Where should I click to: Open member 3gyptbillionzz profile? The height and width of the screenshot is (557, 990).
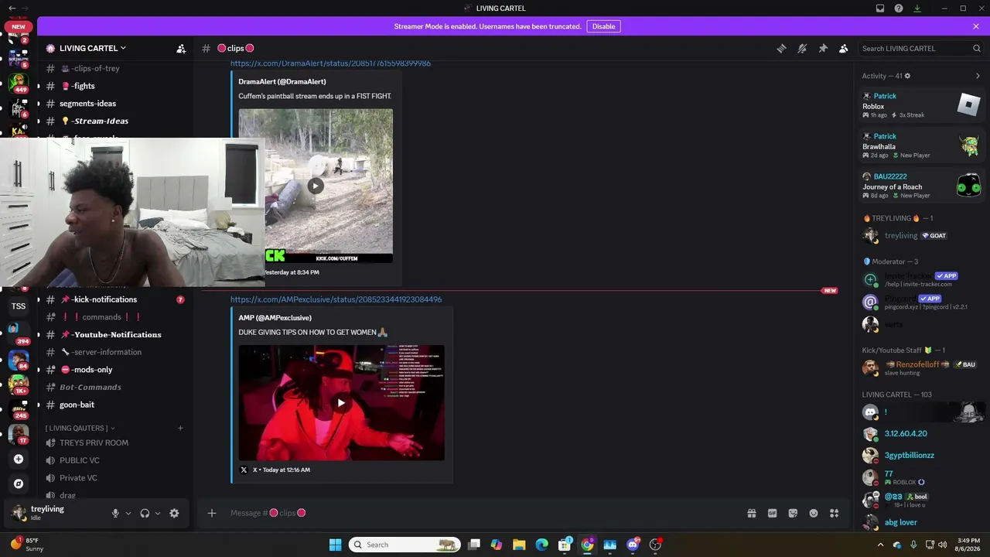(x=921, y=456)
